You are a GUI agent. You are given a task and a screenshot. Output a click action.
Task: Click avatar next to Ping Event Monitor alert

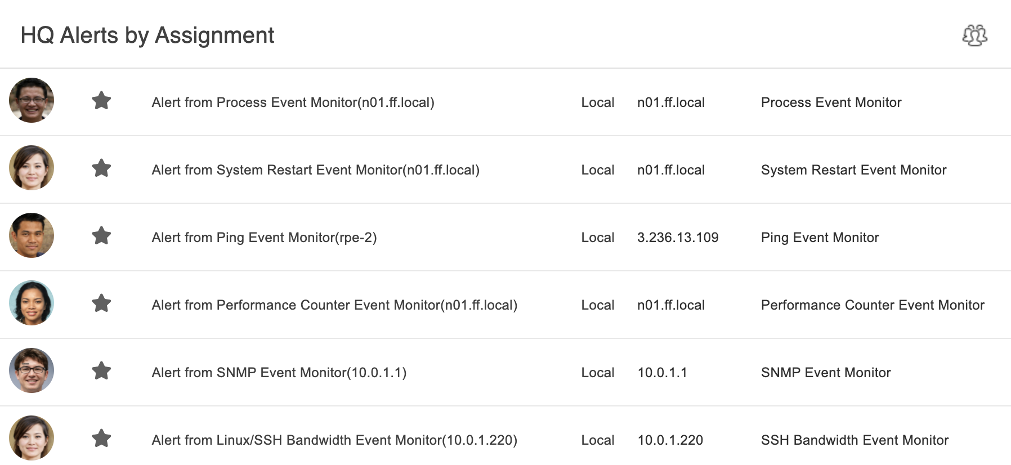pyautogui.click(x=32, y=235)
